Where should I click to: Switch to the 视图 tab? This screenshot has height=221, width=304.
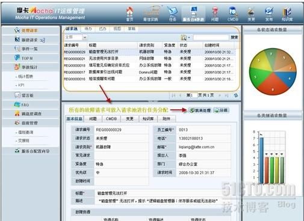click(x=117, y=29)
